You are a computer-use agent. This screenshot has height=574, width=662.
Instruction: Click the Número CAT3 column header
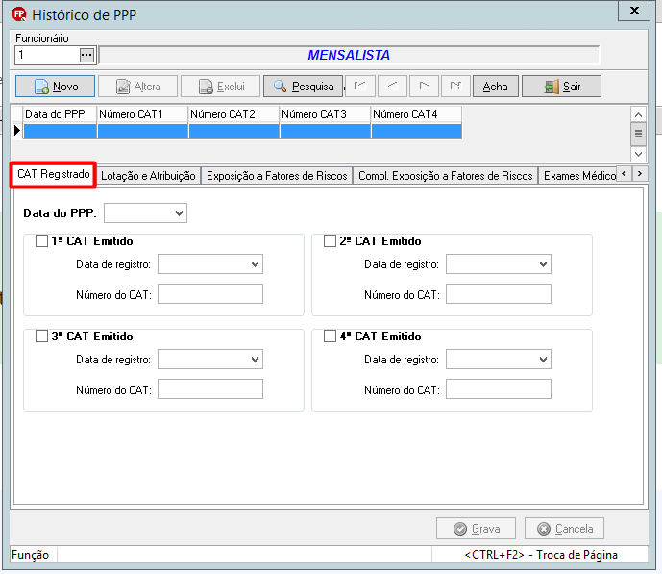[x=325, y=114]
